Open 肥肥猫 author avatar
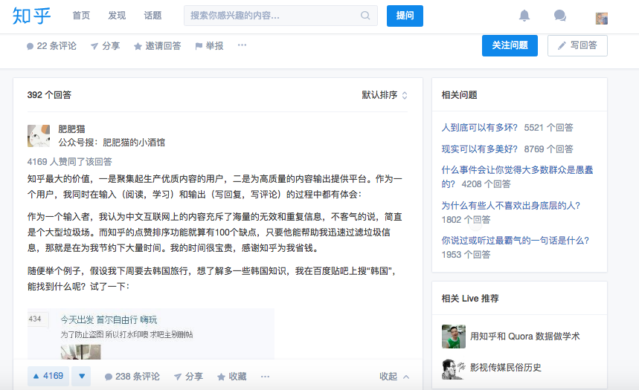Image resolution: width=639 pixels, height=390 pixels. tap(39, 136)
